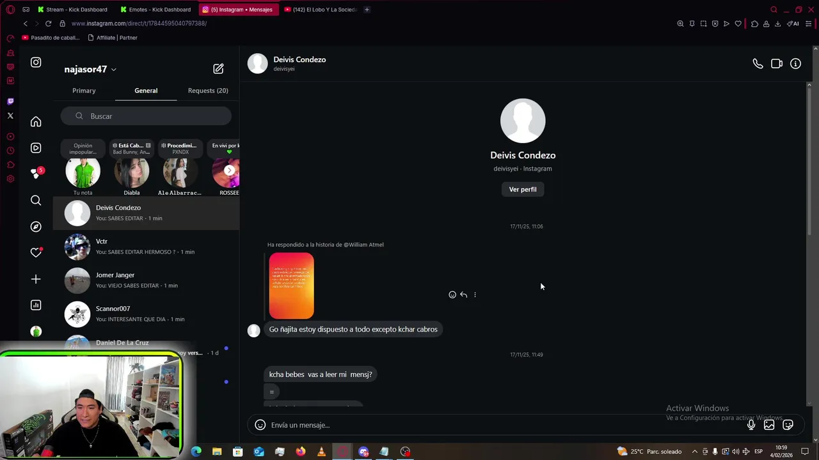The image size is (819, 460).
Task: Open Tu nota avatar
Action: tap(83, 172)
